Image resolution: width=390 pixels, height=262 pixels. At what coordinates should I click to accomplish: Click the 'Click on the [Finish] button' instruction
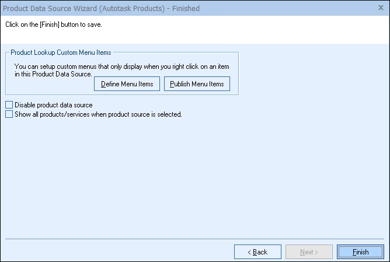pyautogui.click(x=57, y=25)
